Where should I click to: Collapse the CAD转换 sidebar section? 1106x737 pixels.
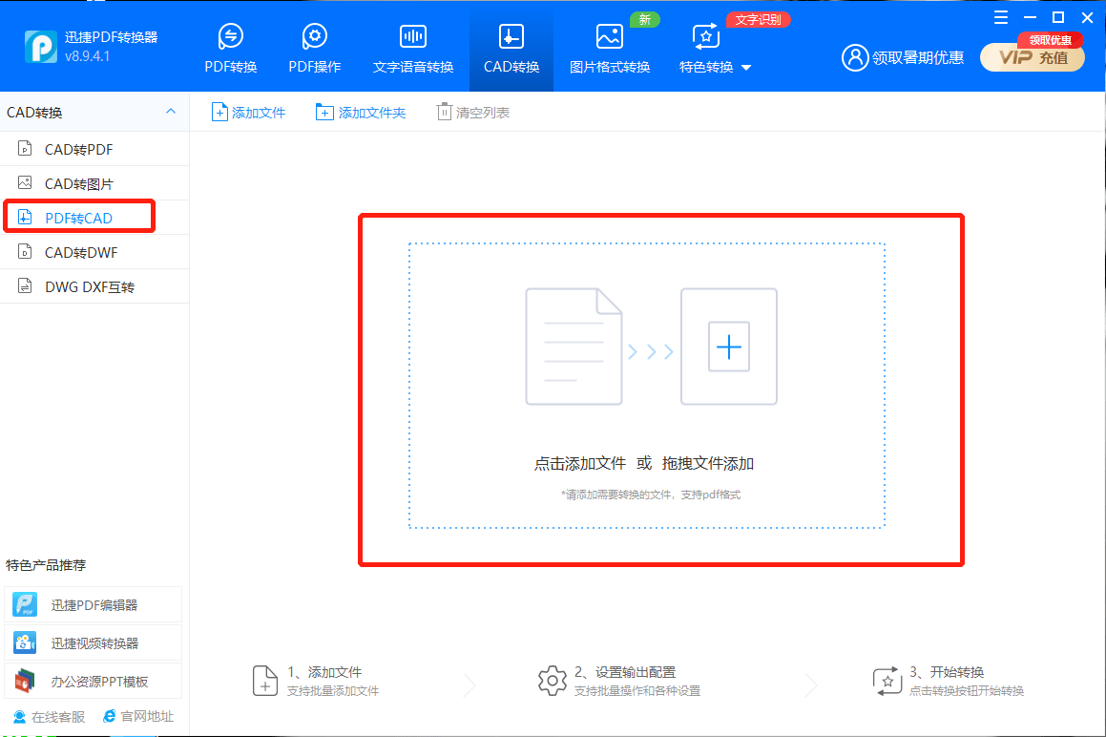coord(171,112)
